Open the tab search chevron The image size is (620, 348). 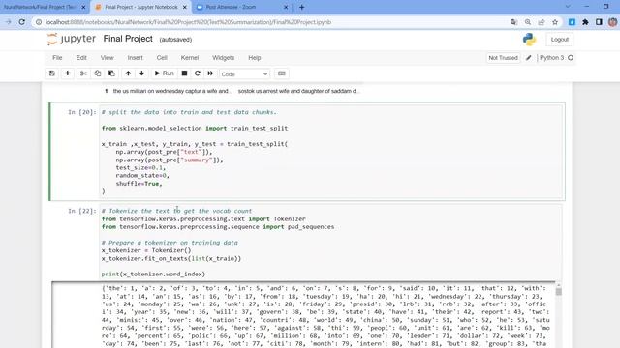(x=568, y=7)
